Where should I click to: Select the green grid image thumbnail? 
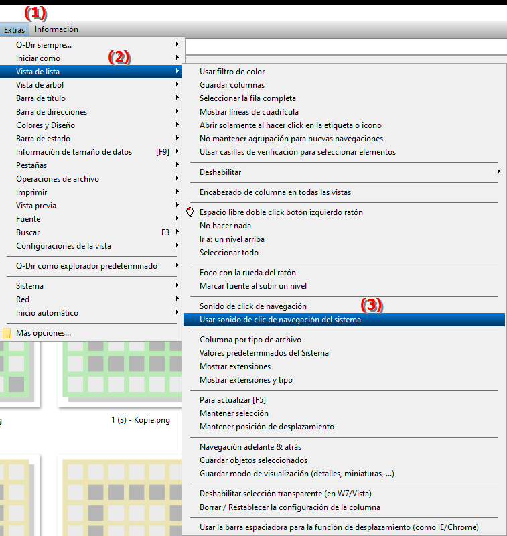(x=121, y=372)
